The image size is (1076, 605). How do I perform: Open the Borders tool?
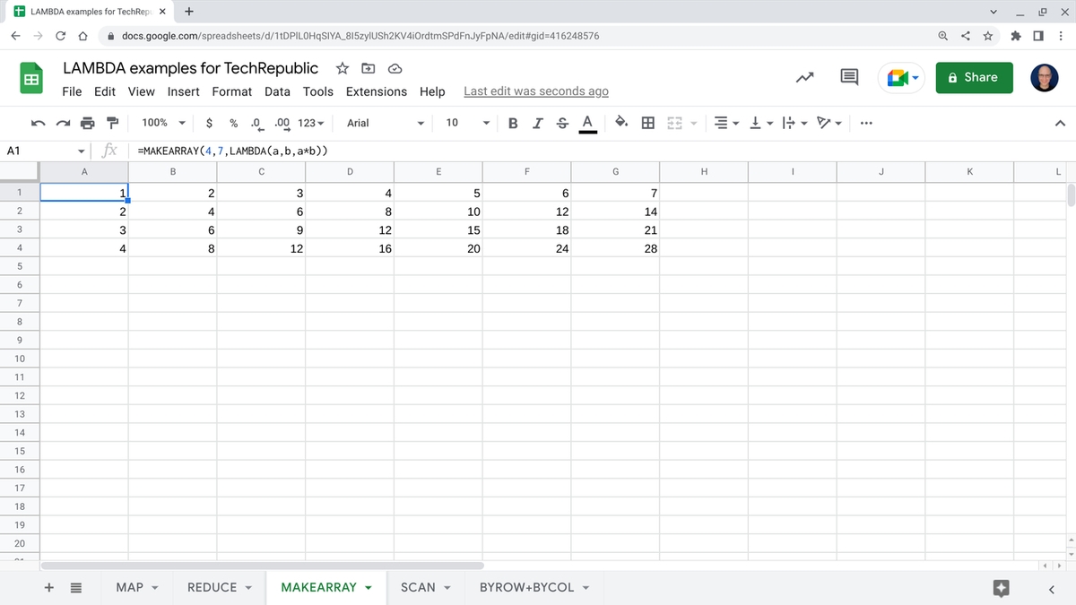[647, 123]
